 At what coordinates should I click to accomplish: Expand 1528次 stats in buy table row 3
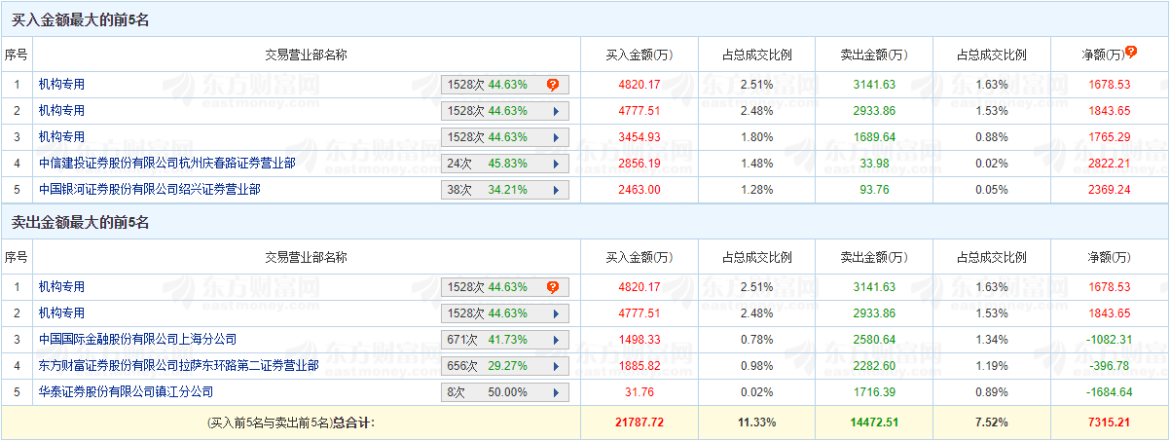click(556, 137)
